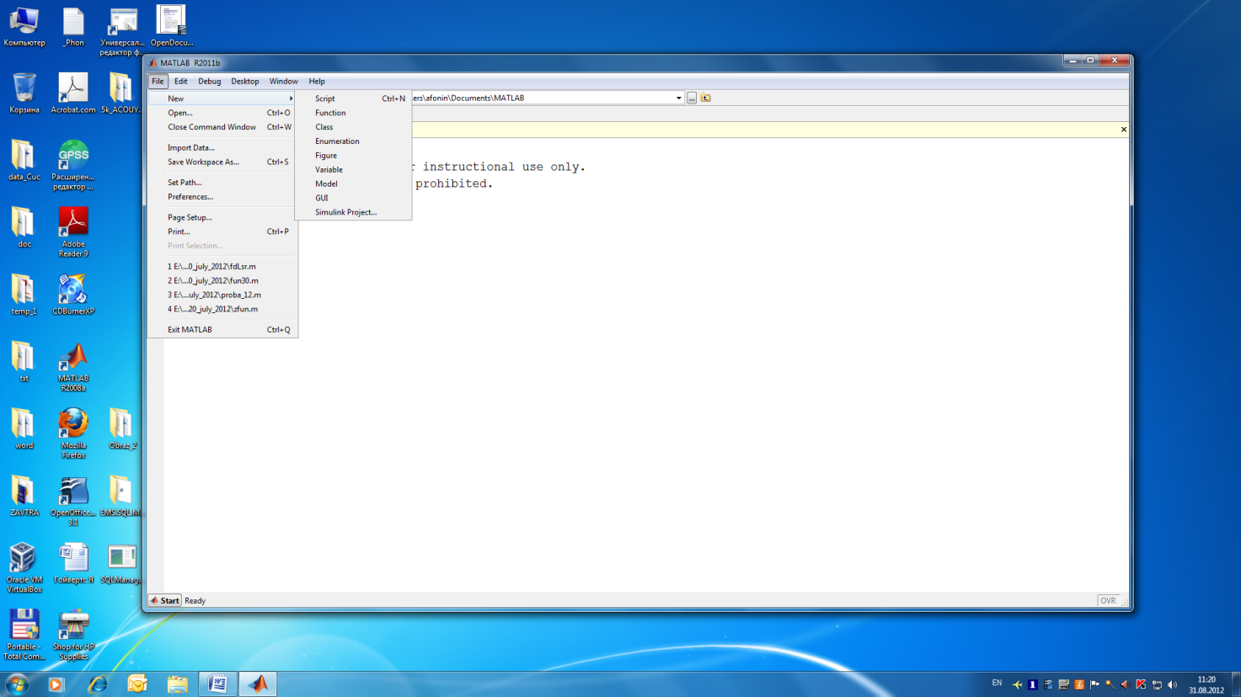1241x697 pixels.
Task: Click Close Command Window menu item
Action: point(222,127)
